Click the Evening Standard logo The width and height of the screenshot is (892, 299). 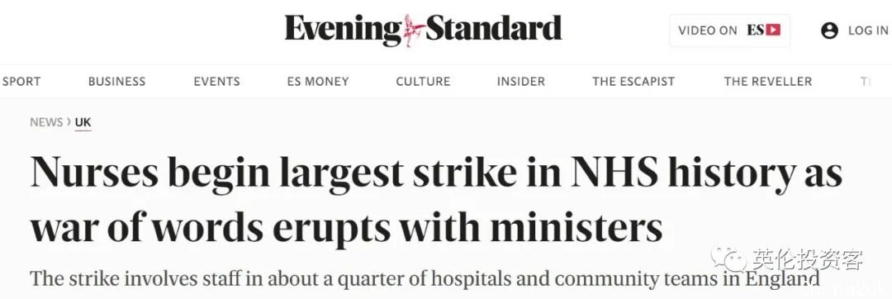tap(423, 30)
